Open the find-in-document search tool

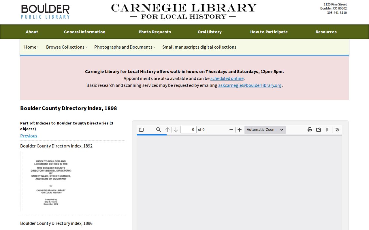click(158, 130)
